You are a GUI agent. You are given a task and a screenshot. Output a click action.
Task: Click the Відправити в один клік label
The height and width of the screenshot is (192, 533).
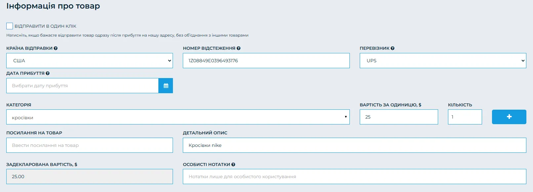45,26
